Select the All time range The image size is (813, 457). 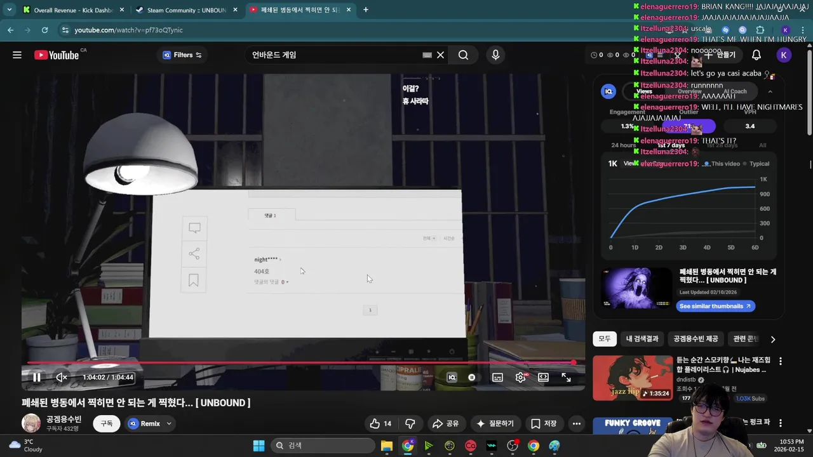click(763, 145)
